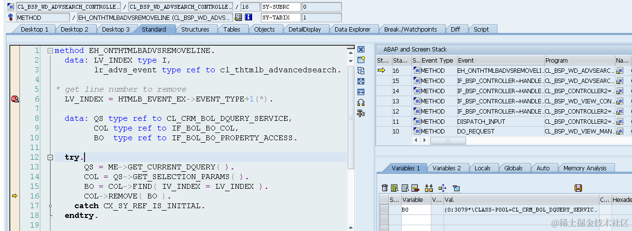Image resolution: width=632 pixels, height=231 pixels.
Task: Click the gear icon left of METHOD field
Action: [x=11, y=17]
